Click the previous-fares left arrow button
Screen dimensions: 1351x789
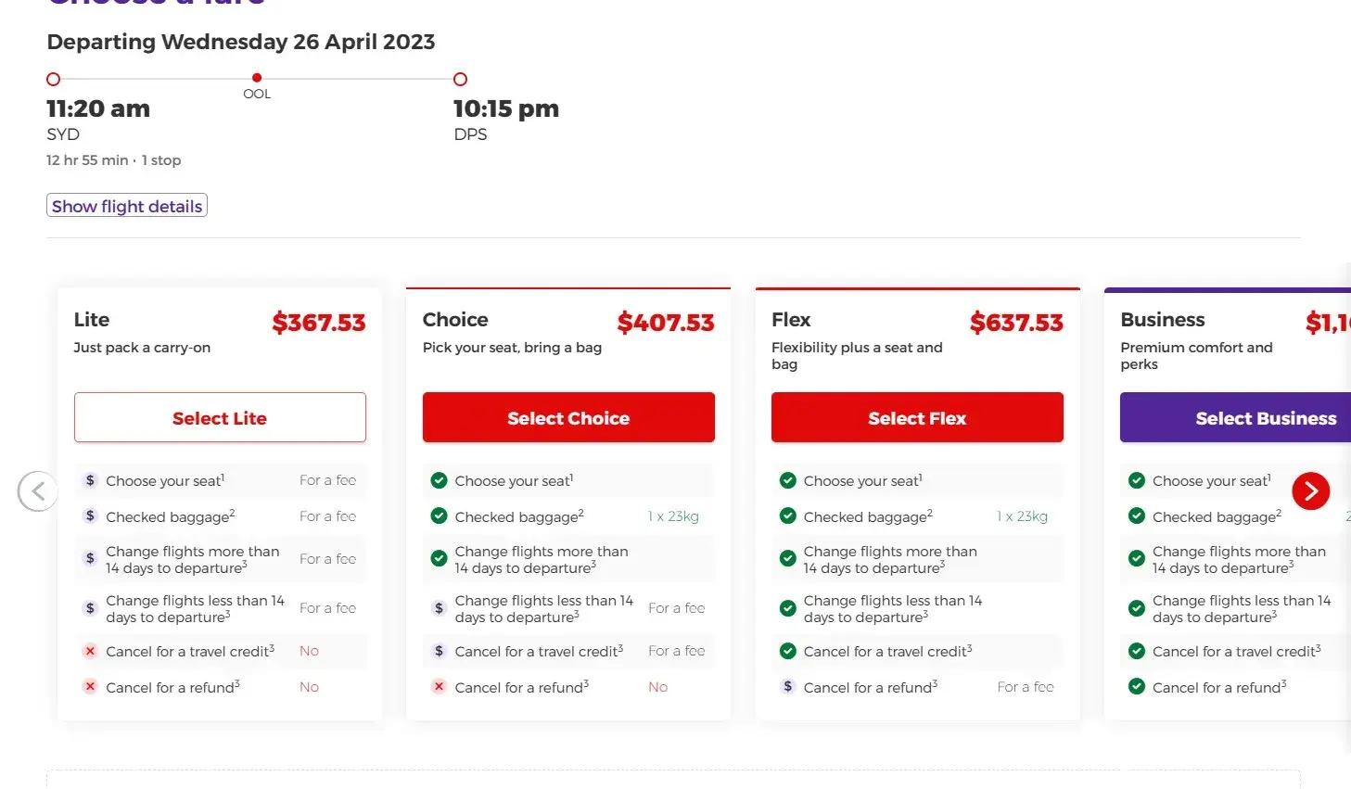coord(38,491)
